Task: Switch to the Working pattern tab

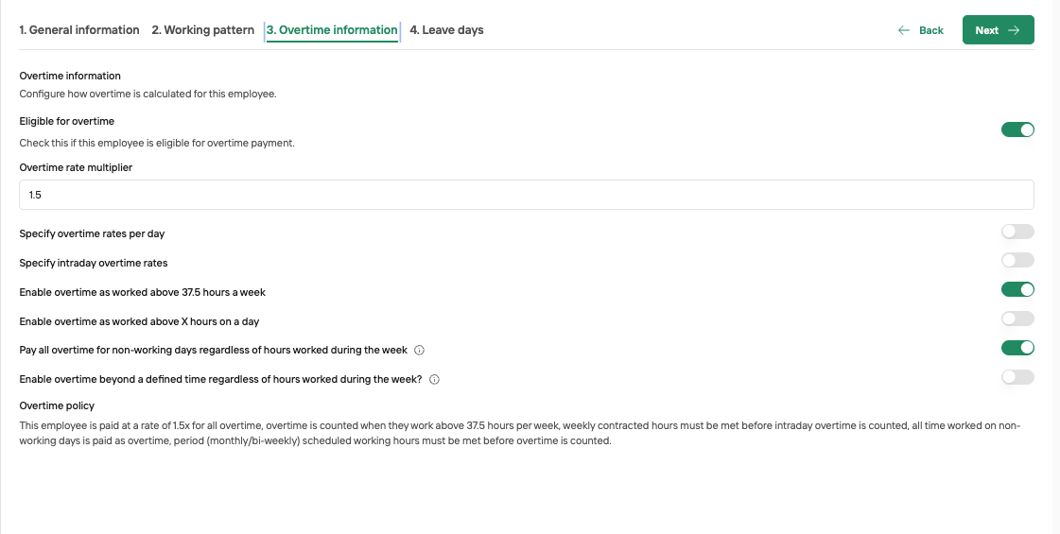Action: tap(202, 30)
